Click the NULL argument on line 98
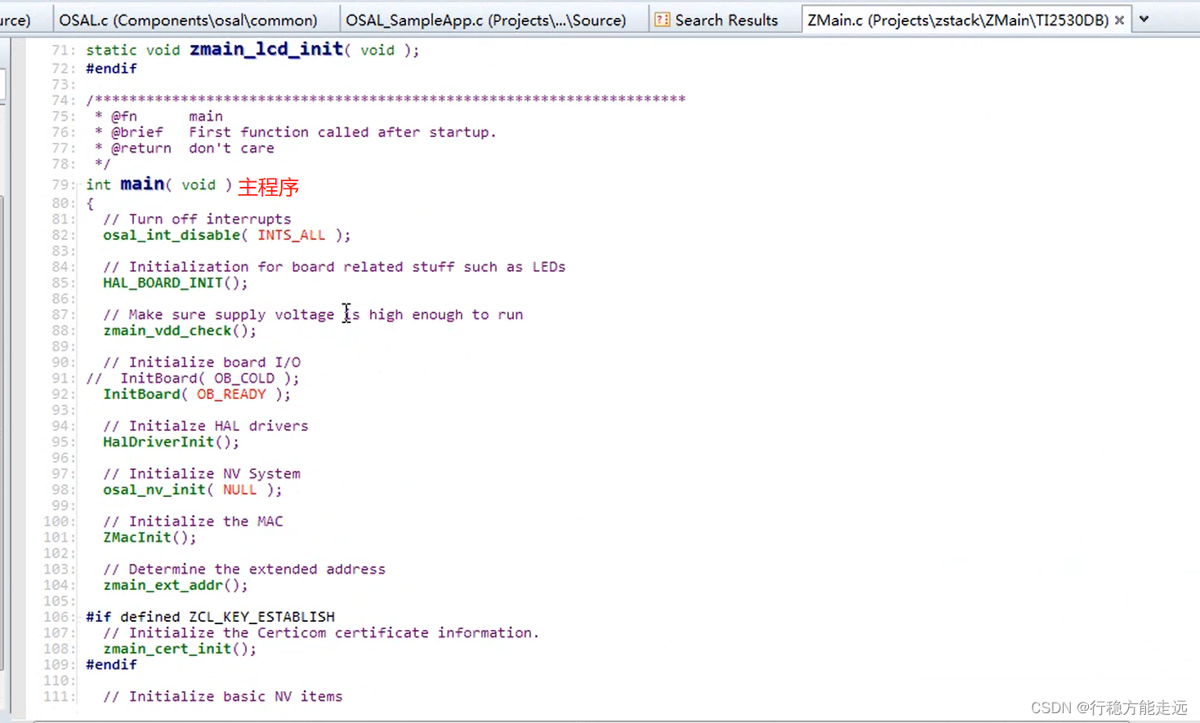Viewport: 1200px width, 723px height. point(239,490)
